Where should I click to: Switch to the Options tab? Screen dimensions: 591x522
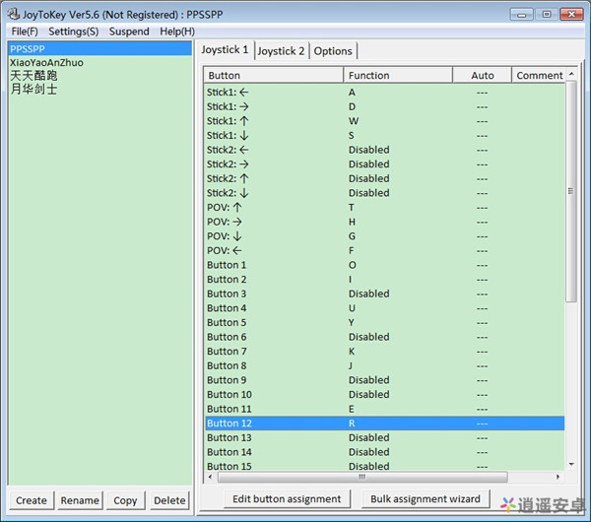(x=333, y=51)
